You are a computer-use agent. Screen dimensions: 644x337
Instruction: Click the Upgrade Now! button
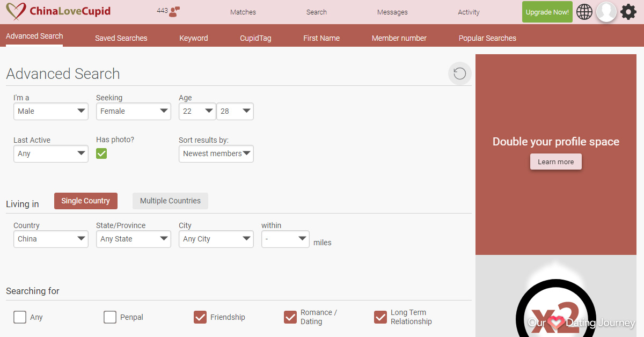click(x=547, y=12)
